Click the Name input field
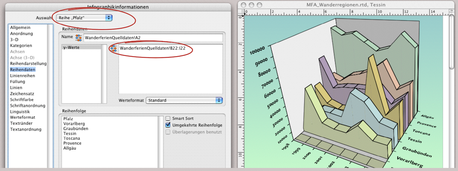Image resolution: width=458 pixels, height=171 pixels. (153, 38)
